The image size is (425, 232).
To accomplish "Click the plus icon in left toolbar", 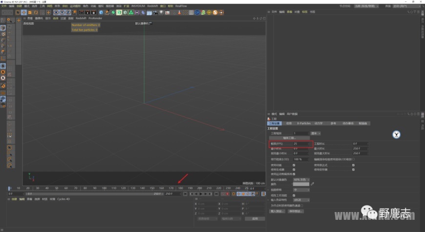I will 19,20.
